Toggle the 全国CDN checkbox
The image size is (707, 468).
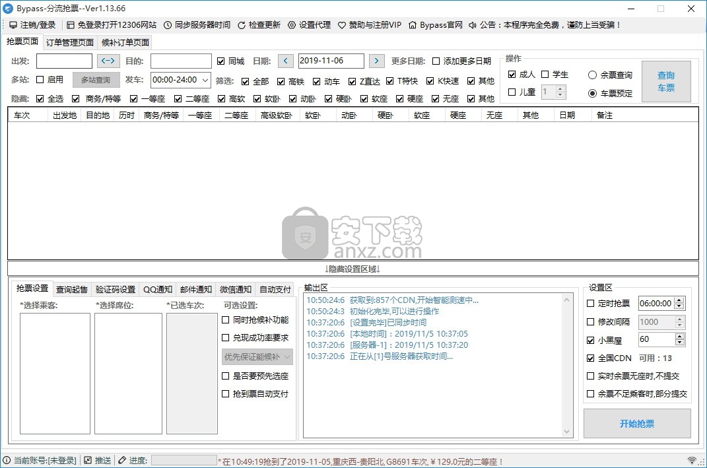591,358
